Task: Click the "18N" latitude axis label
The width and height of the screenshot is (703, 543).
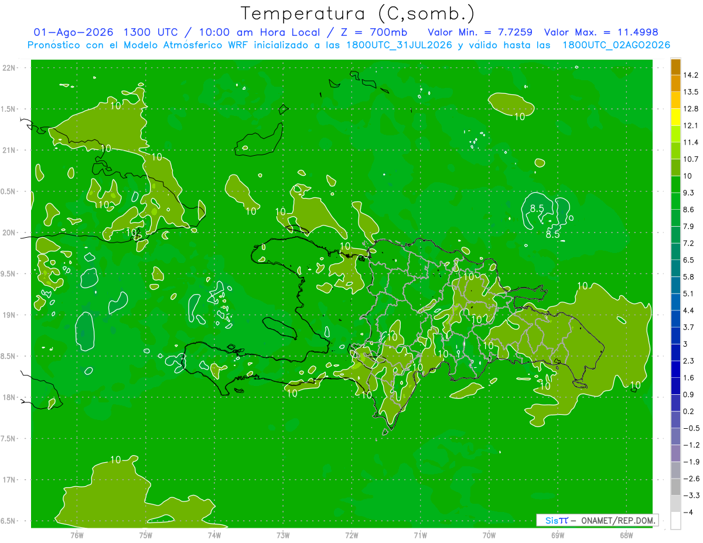Action: (x=10, y=397)
